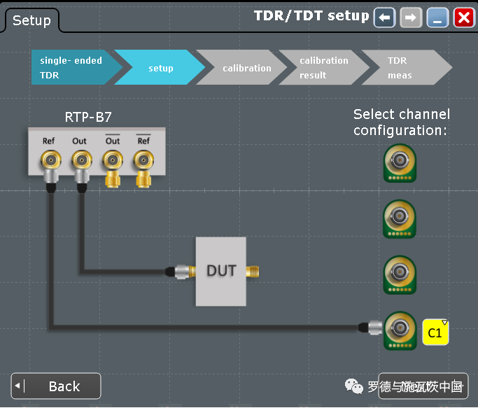
Task: Click the right arrow in the title bar
Action: click(411, 17)
